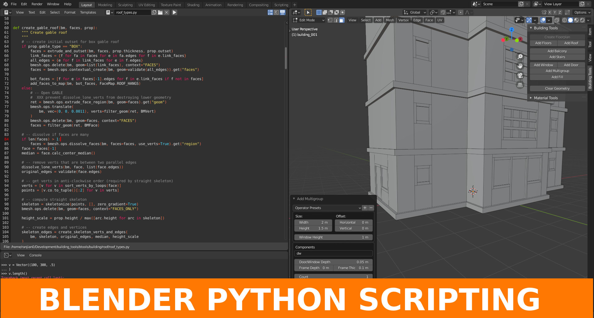The width and height of the screenshot is (594, 318).
Task: Enable face select mode icon
Action: [342, 20]
